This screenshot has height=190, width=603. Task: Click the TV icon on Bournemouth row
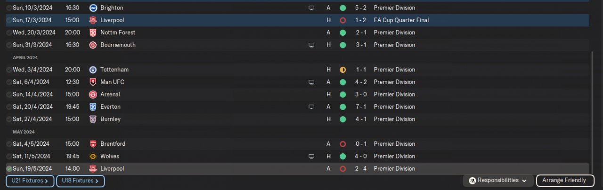[x=311, y=45]
